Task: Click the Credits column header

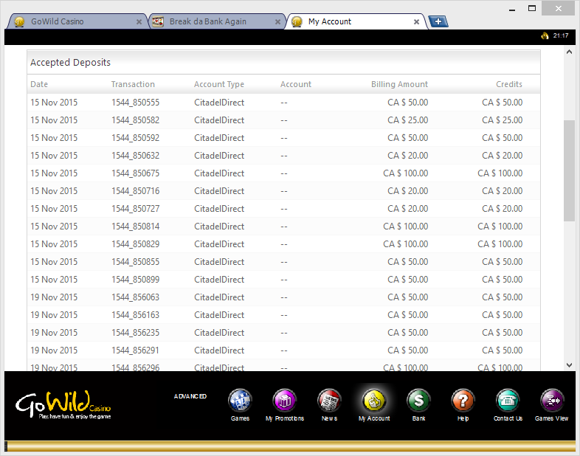Action: pos(509,84)
